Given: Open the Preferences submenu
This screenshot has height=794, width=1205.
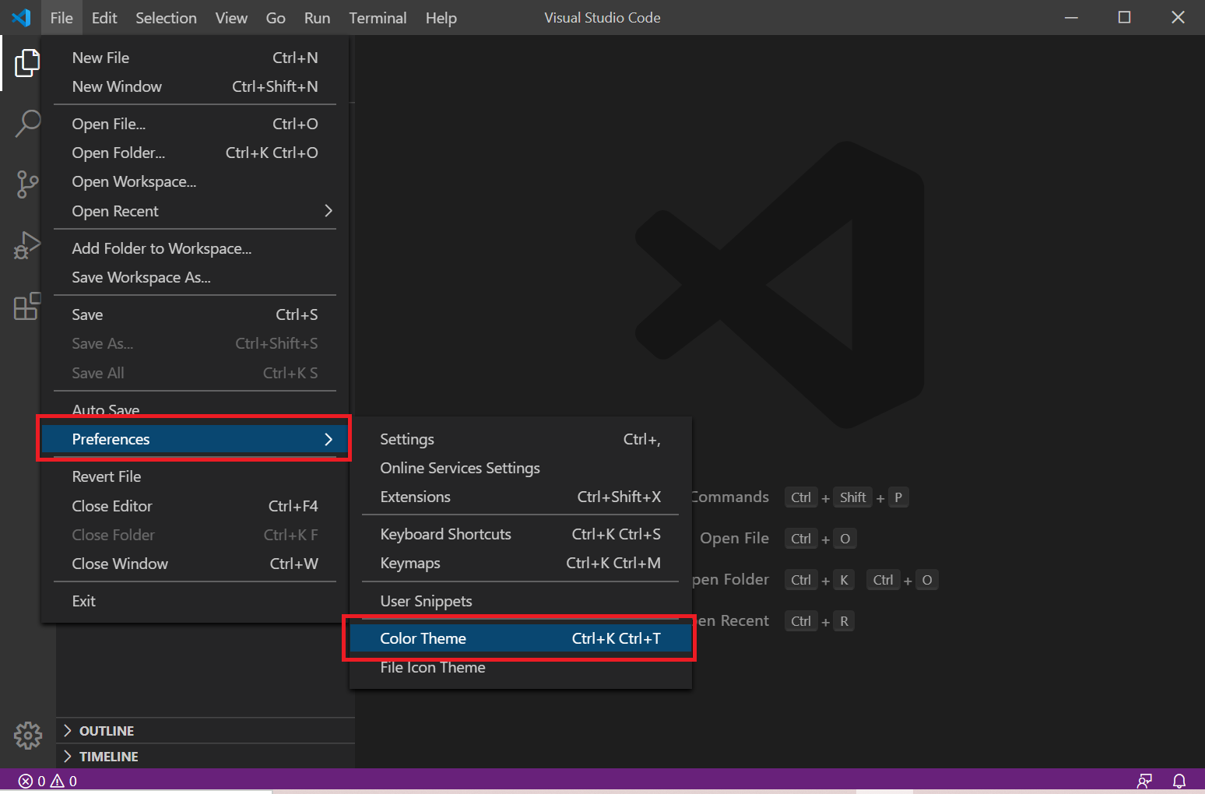Looking at the screenshot, I should (195, 439).
